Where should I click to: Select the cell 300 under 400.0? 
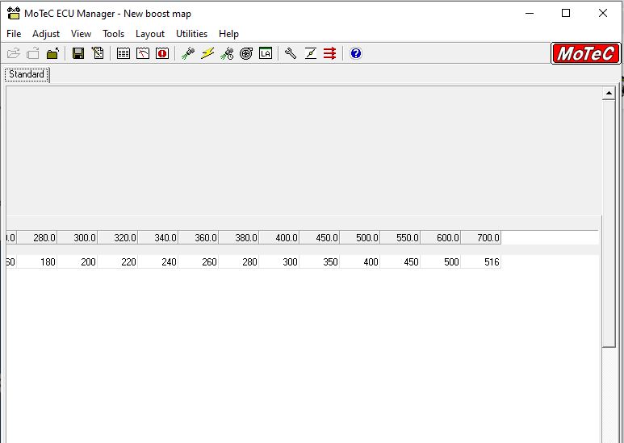[279, 261]
